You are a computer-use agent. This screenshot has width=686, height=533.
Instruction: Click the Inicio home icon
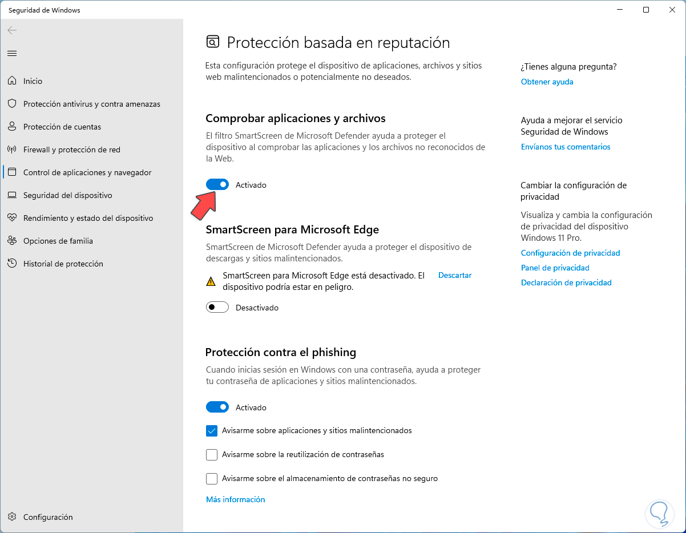[12, 81]
